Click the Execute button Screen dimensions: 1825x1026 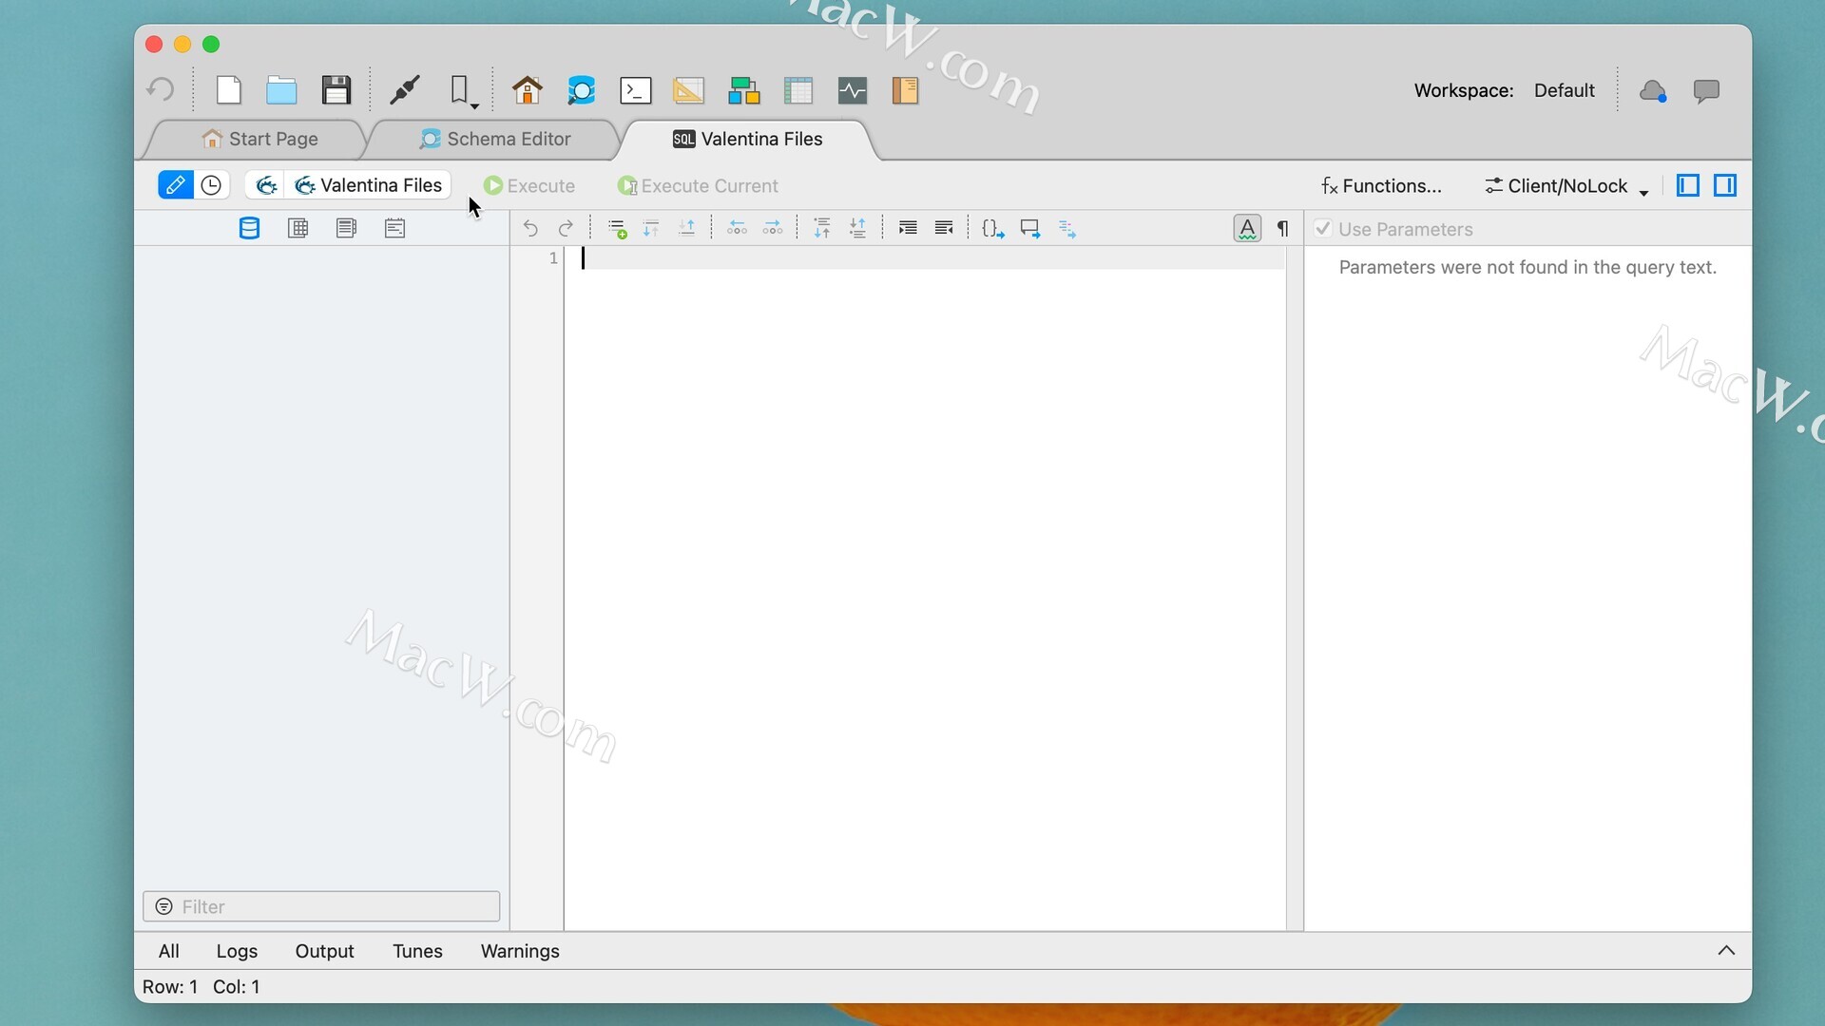point(529,186)
